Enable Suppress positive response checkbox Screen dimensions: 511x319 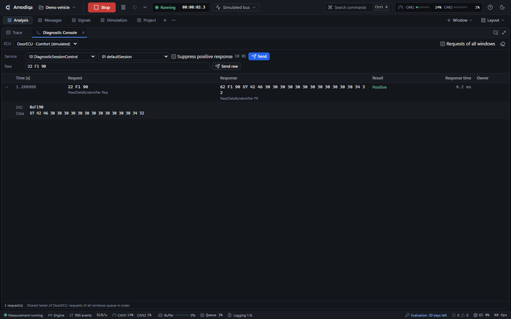(174, 57)
